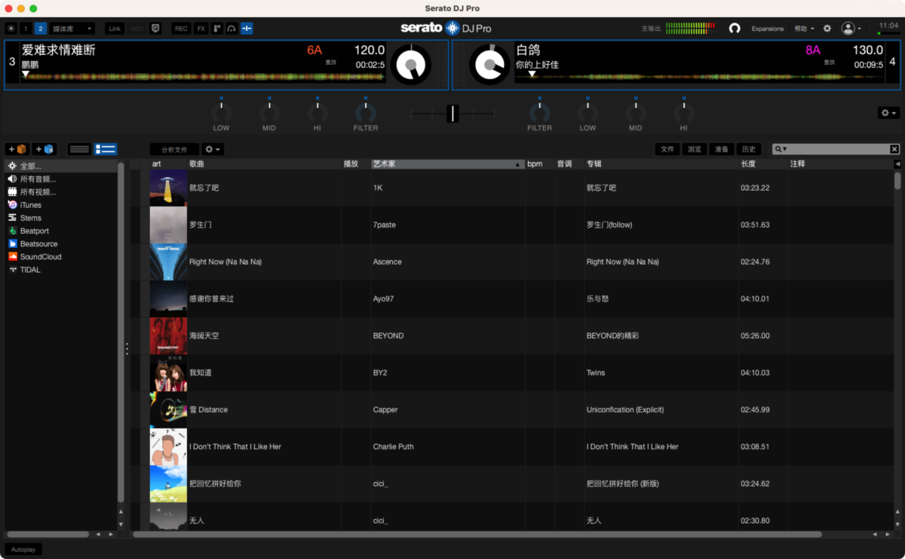Toggle the quantize icon

tap(156, 29)
